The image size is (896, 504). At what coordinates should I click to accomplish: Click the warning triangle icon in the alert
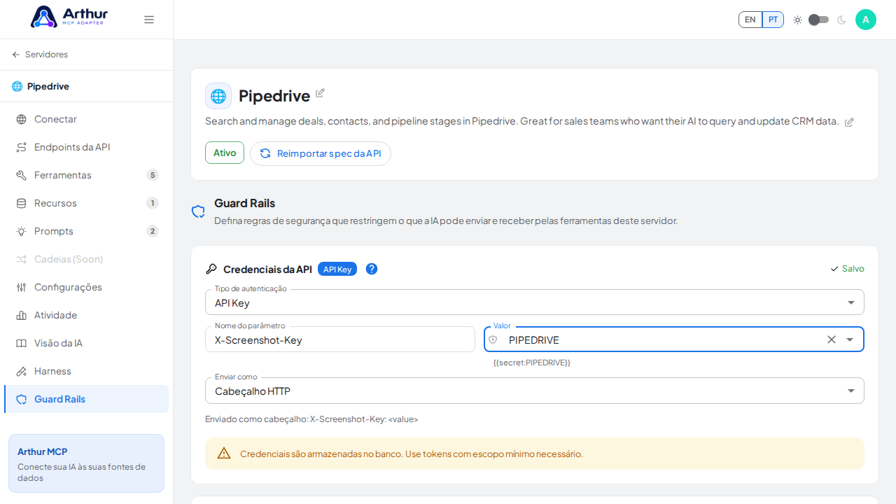click(x=224, y=453)
